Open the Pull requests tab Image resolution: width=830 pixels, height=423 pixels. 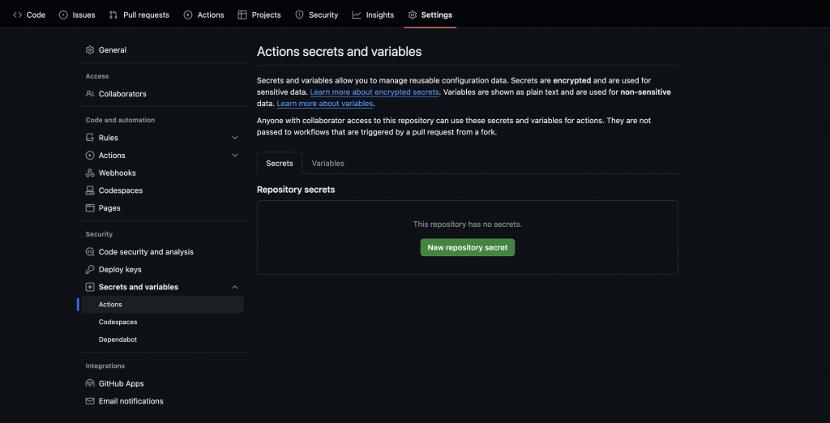click(x=139, y=15)
